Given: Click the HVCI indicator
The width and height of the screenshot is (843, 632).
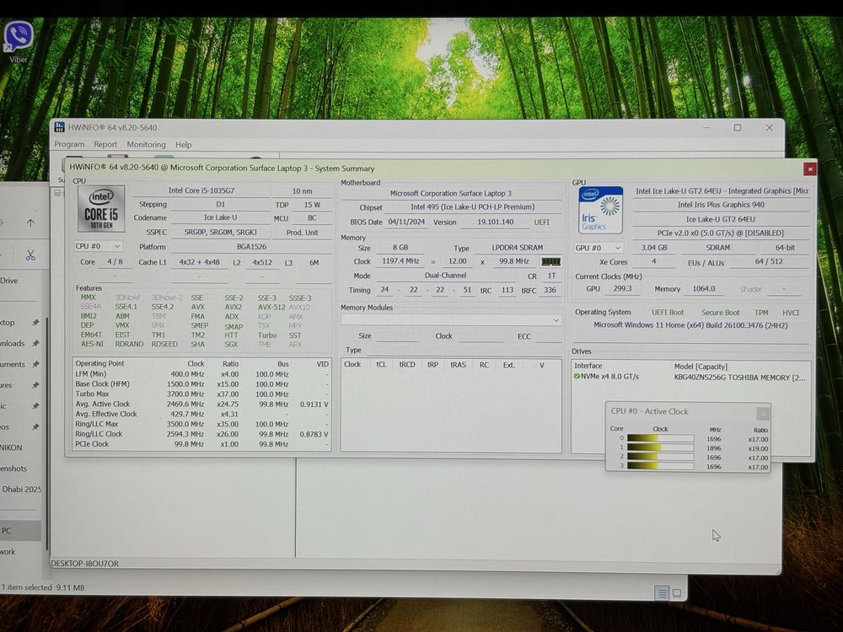Looking at the screenshot, I should 791,313.
